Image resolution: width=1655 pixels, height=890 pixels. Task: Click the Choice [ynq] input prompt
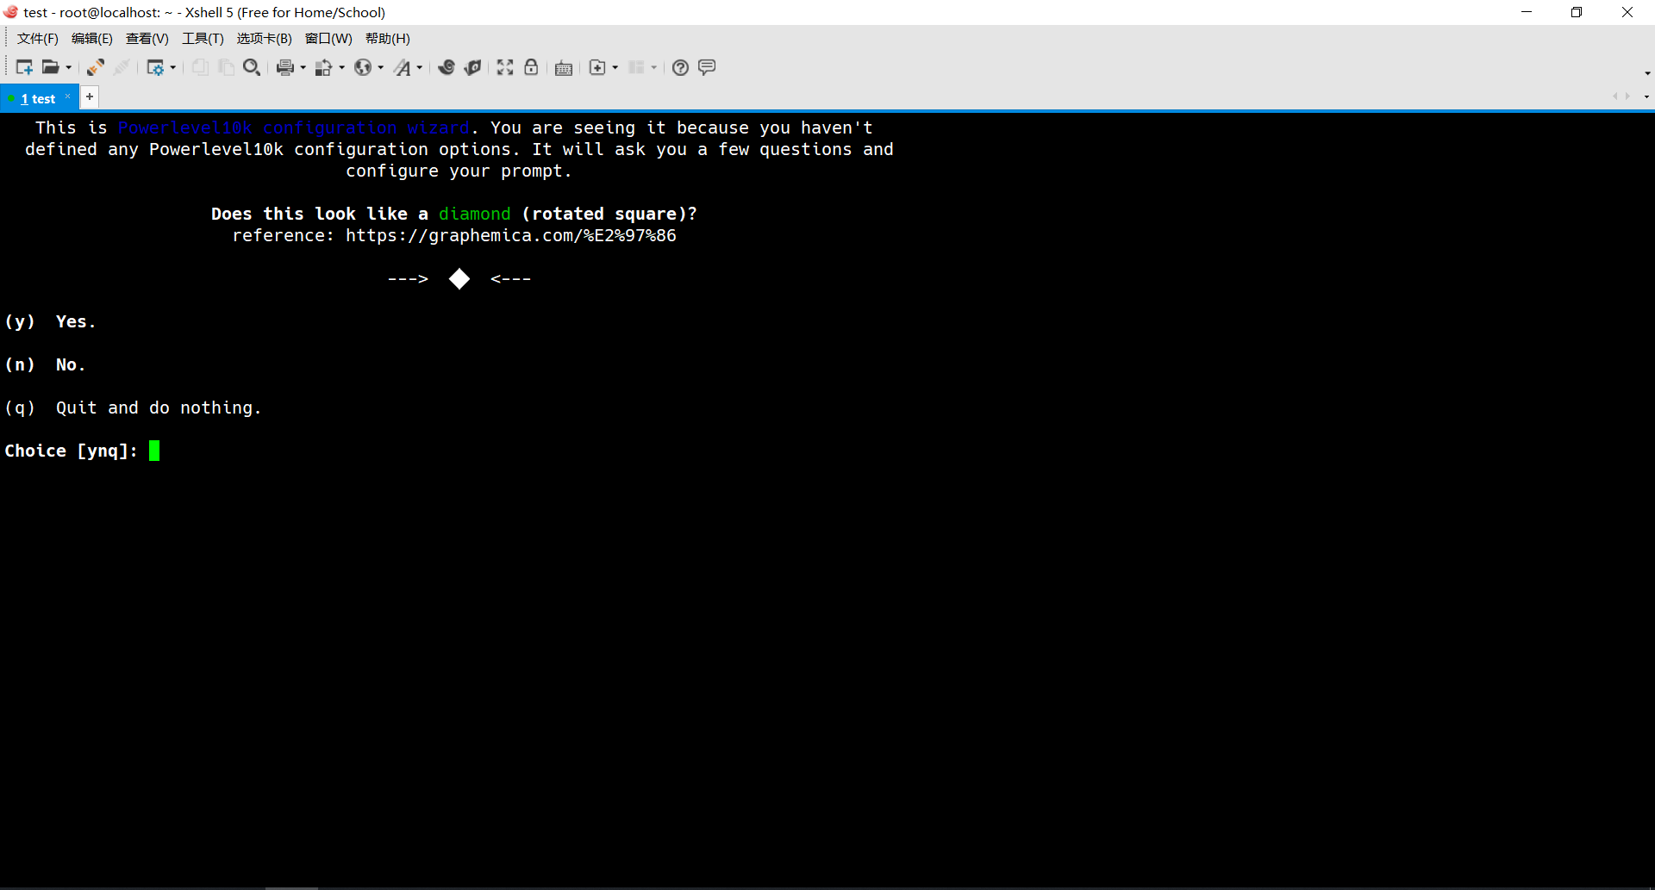click(x=155, y=451)
